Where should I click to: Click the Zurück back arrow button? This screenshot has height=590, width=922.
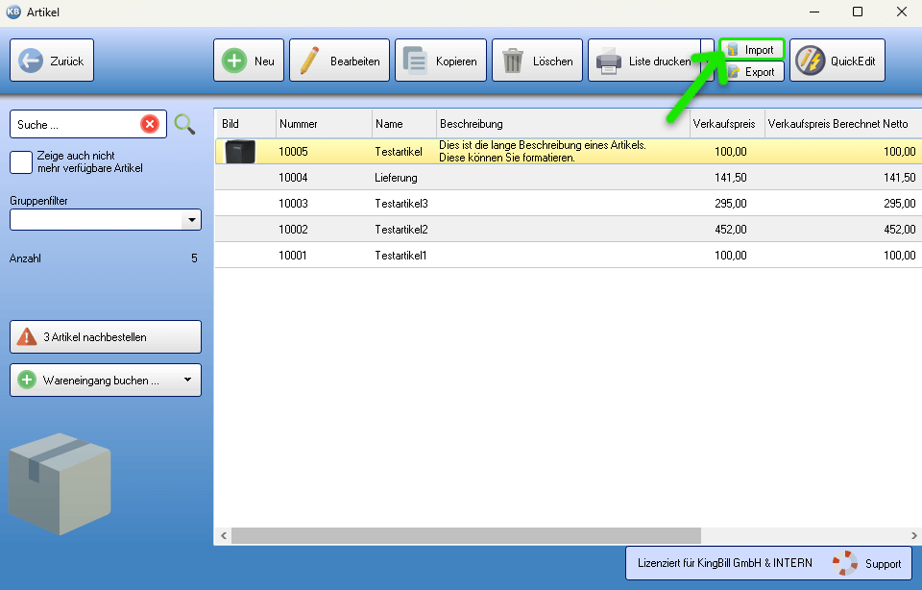52,61
